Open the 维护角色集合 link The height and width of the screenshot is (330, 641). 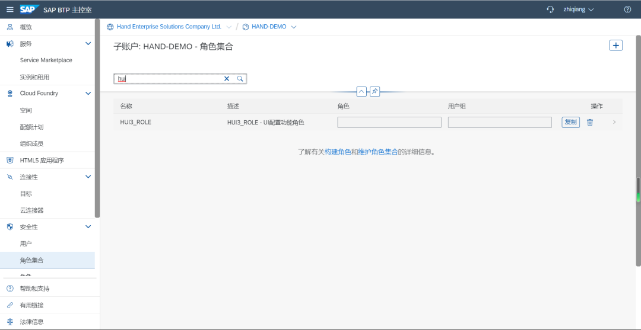click(x=377, y=152)
